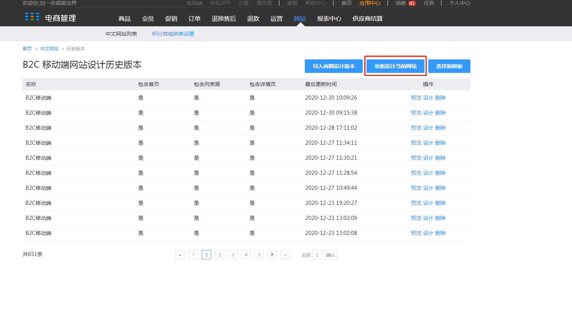Select page 2 in pagination

tap(219, 255)
